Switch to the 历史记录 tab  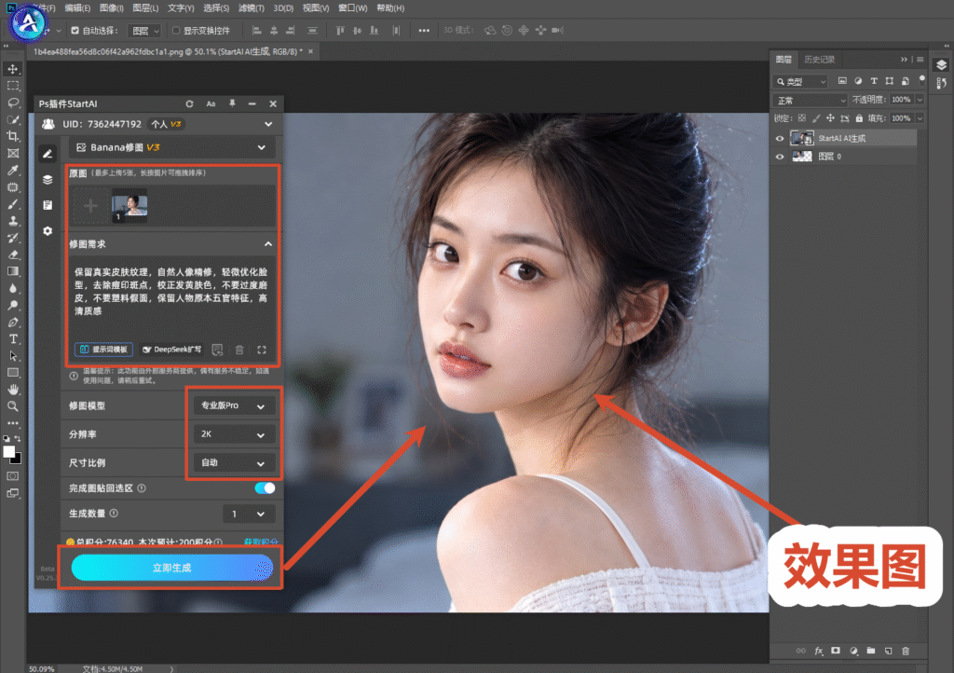coord(819,59)
